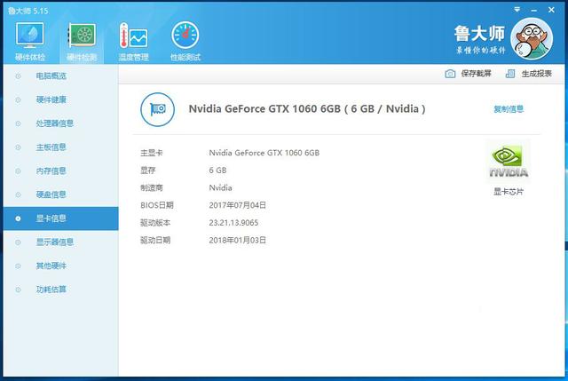Select 处理器信息 in the sidebar
Screen dimensions: 568x381
(61, 123)
